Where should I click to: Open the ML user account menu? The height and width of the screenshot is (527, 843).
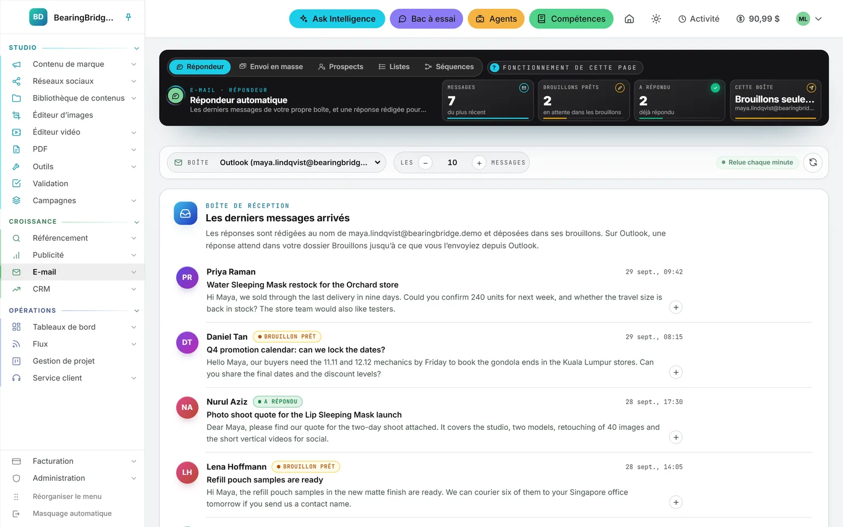[x=810, y=19]
